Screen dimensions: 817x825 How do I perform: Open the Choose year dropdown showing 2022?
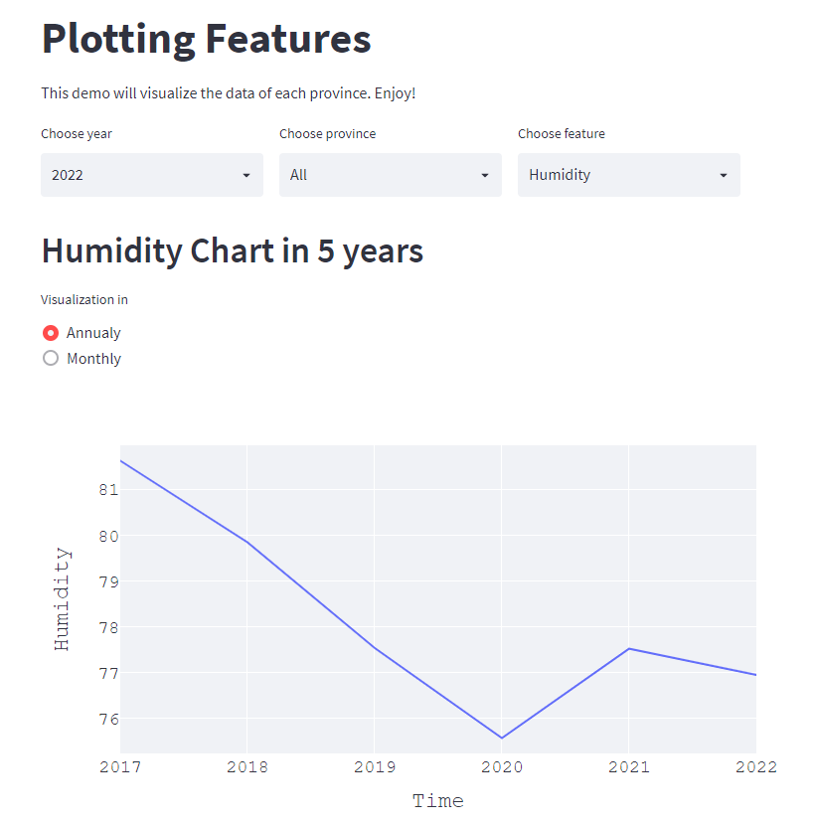coord(151,175)
